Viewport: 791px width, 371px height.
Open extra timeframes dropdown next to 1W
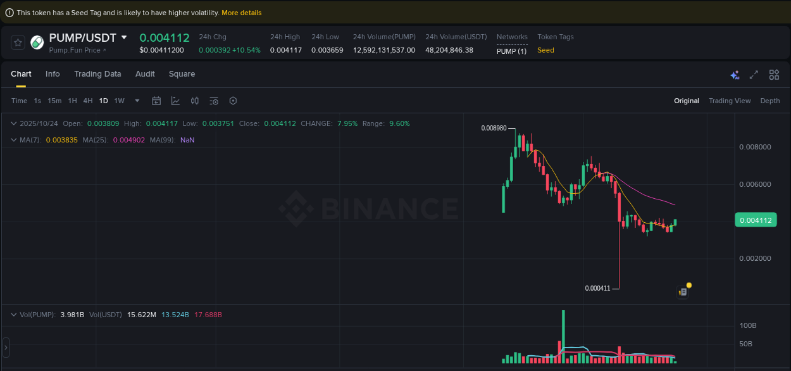tap(137, 100)
